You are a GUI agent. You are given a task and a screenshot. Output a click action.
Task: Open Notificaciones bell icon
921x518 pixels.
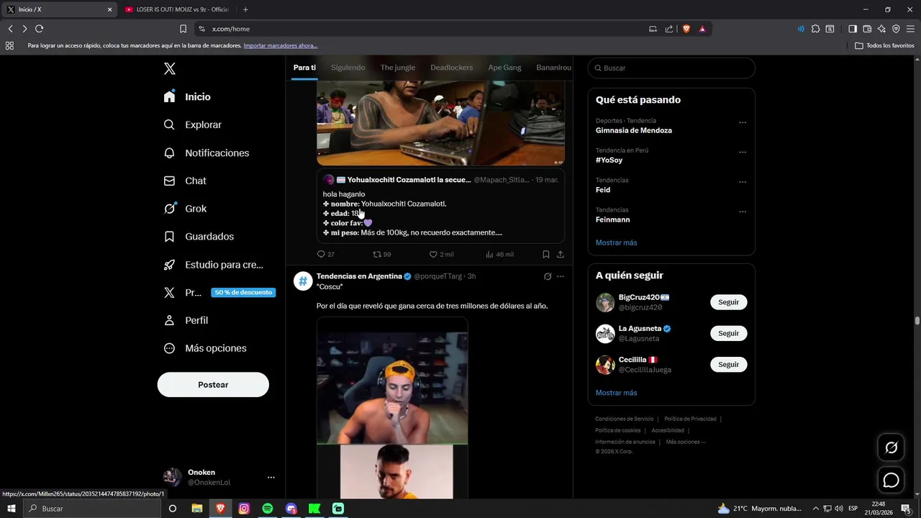pos(169,153)
